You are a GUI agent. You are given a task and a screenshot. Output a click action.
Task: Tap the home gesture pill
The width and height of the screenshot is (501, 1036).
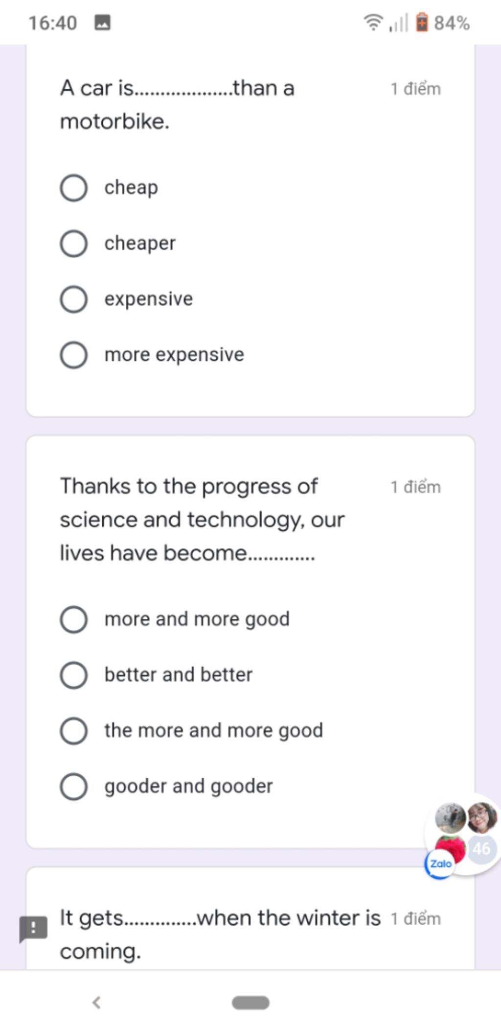pos(250,1003)
